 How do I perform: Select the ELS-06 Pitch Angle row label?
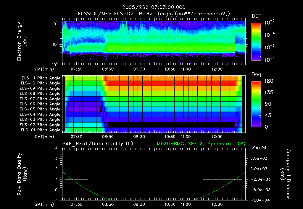point(40,104)
